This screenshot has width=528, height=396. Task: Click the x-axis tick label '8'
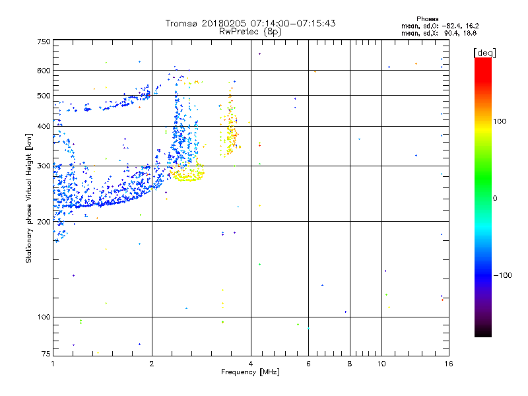[350, 364]
